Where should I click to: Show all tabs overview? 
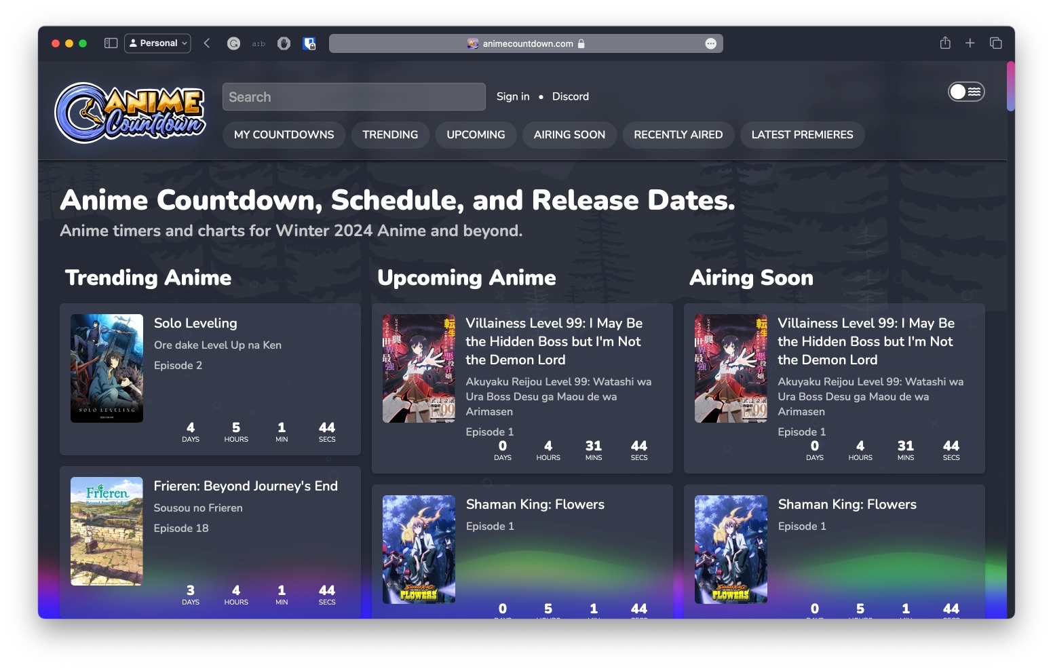(996, 43)
